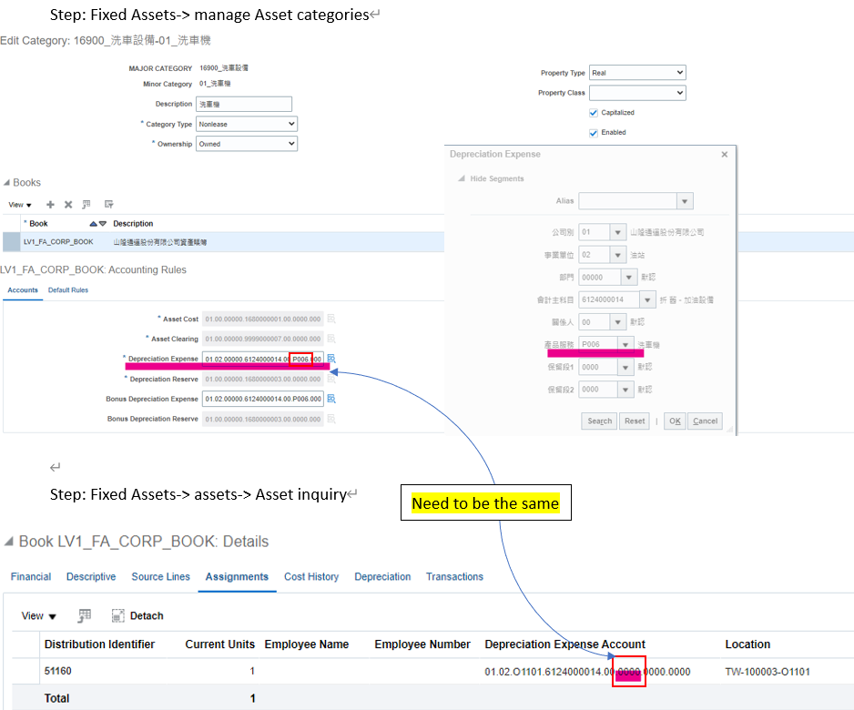Click search icon beside Bonus Depreciation Expense

click(331, 399)
